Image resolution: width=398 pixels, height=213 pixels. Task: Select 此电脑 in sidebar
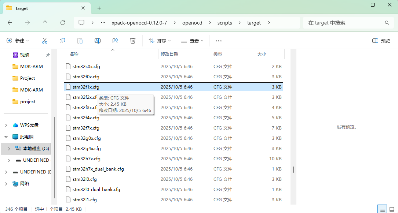coord(27,137)
